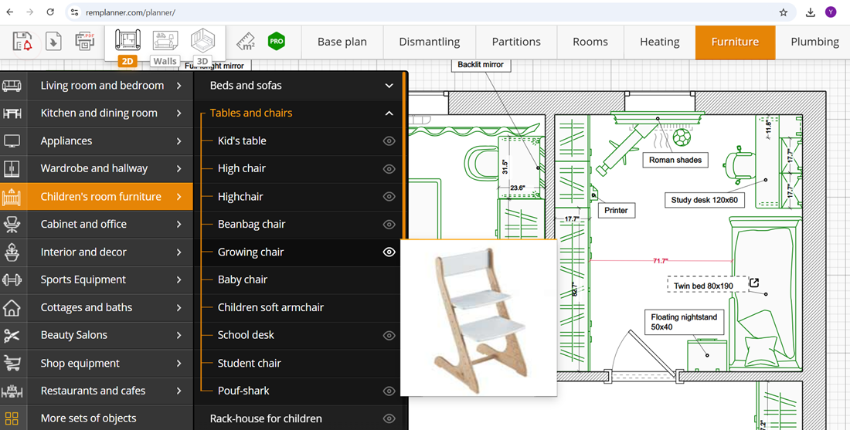Expand Sports Equipment submenu arrow
Screen dimensions: 850x430
pos(179,280)
